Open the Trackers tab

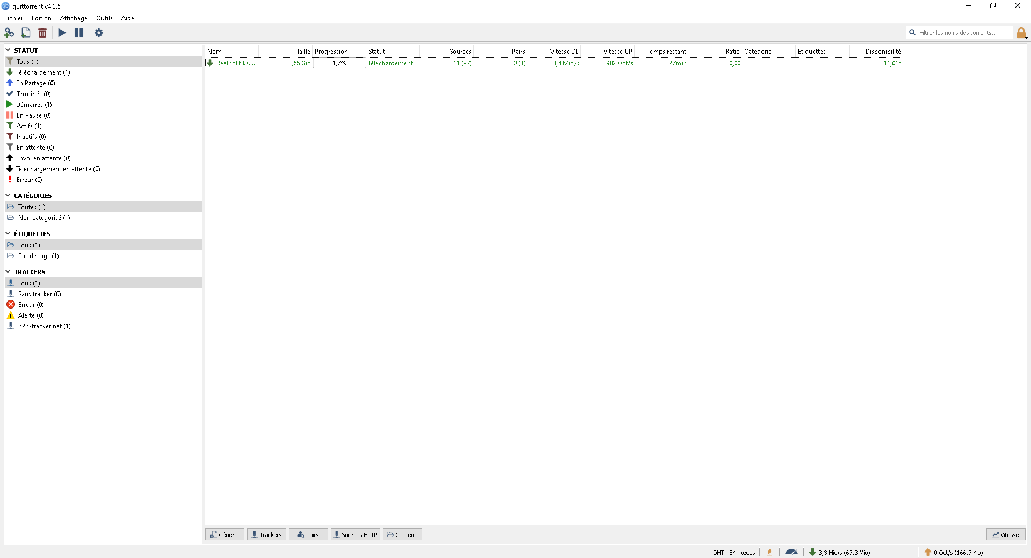tap(266, 535)
